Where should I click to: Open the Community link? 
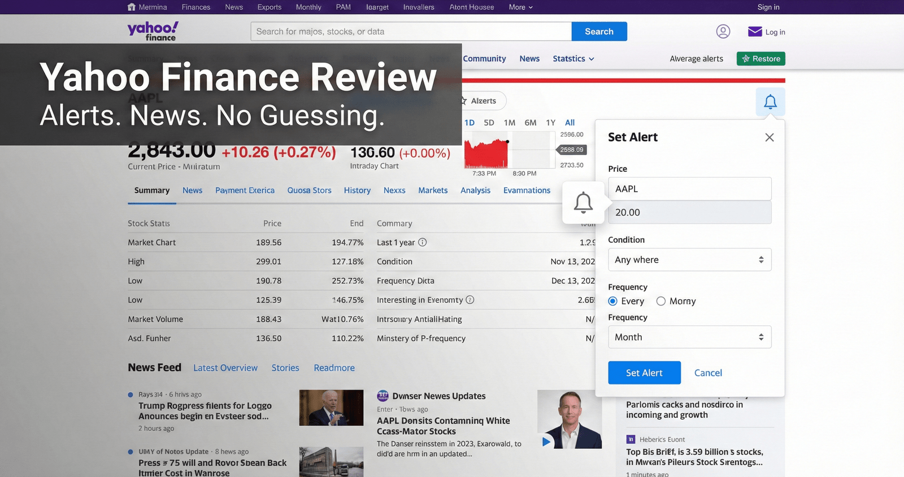click(x=484, y=59)
